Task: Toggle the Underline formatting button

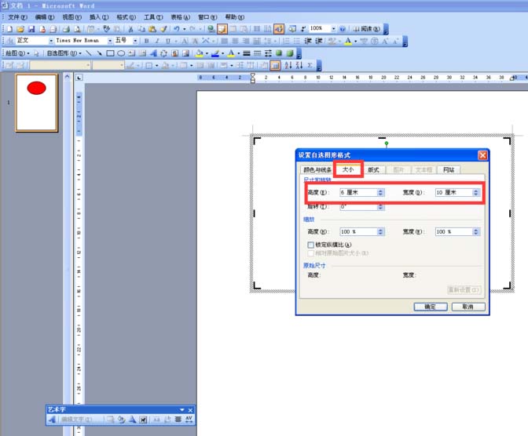Action: (x=167, y=41)
